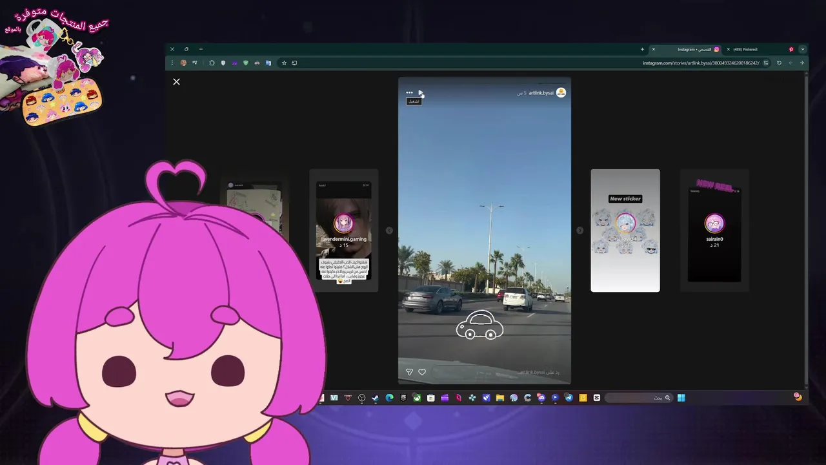Click the reply to artlink.bysai field

tap(497, 372)
